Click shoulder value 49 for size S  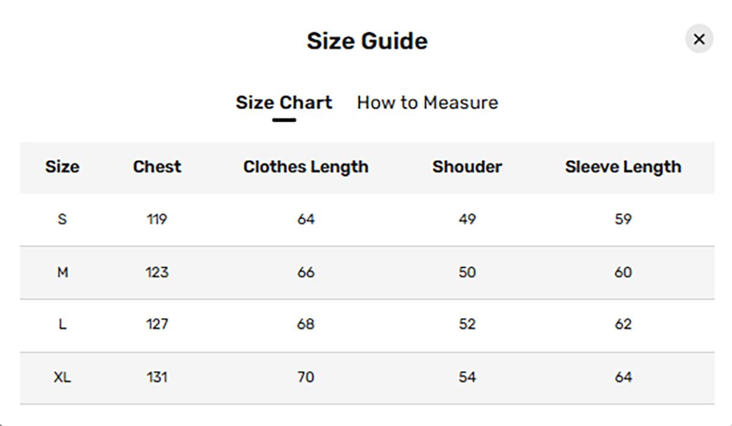coord(467,219)
